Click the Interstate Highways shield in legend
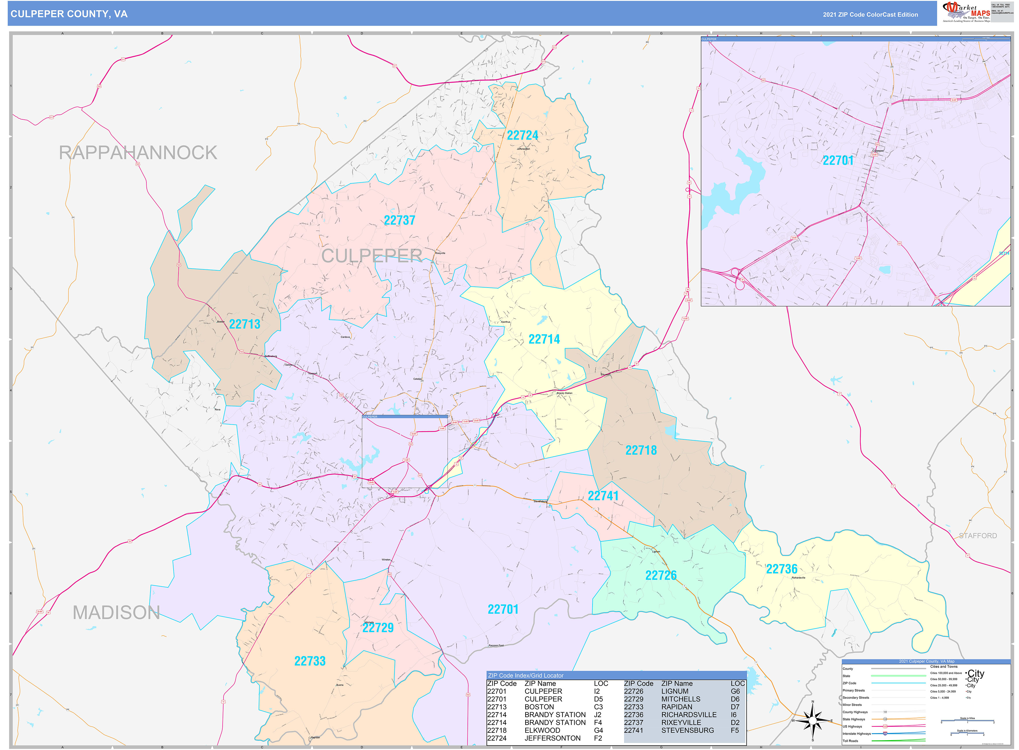The height and width of the screenshot is (750, 1019). pos(885,734)
